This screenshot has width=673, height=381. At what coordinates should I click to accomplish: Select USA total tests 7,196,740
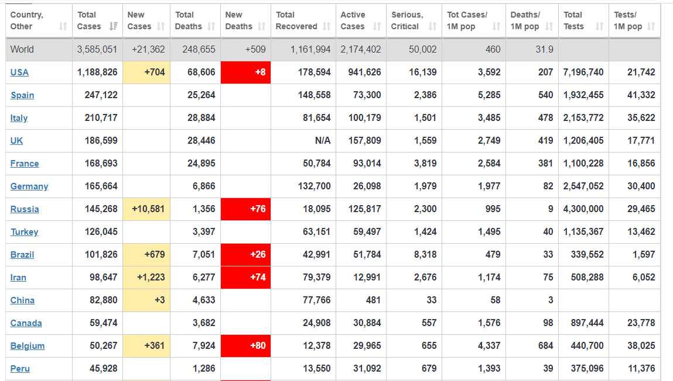(x=583, y=72)
